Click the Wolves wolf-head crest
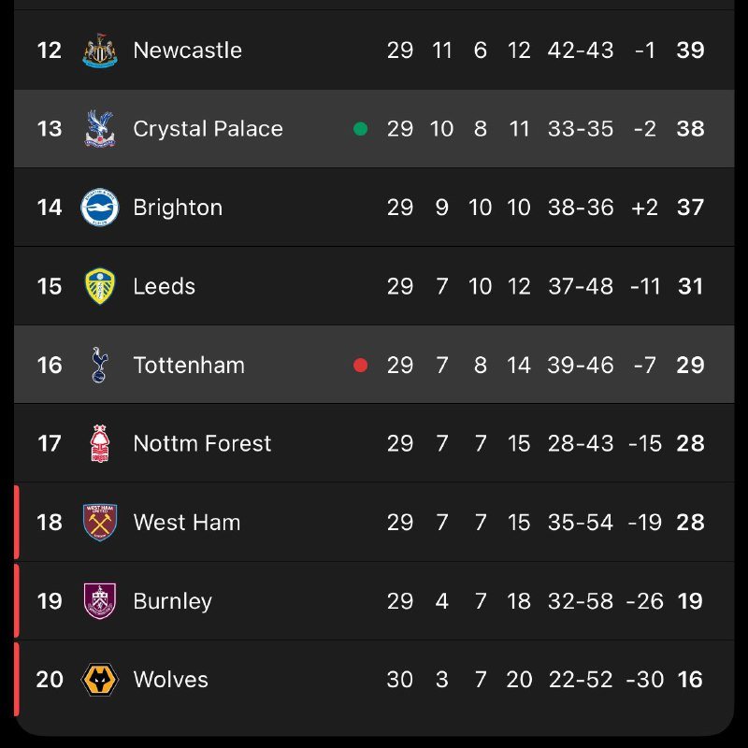This screenshot has height=748, width=748. 100,679
